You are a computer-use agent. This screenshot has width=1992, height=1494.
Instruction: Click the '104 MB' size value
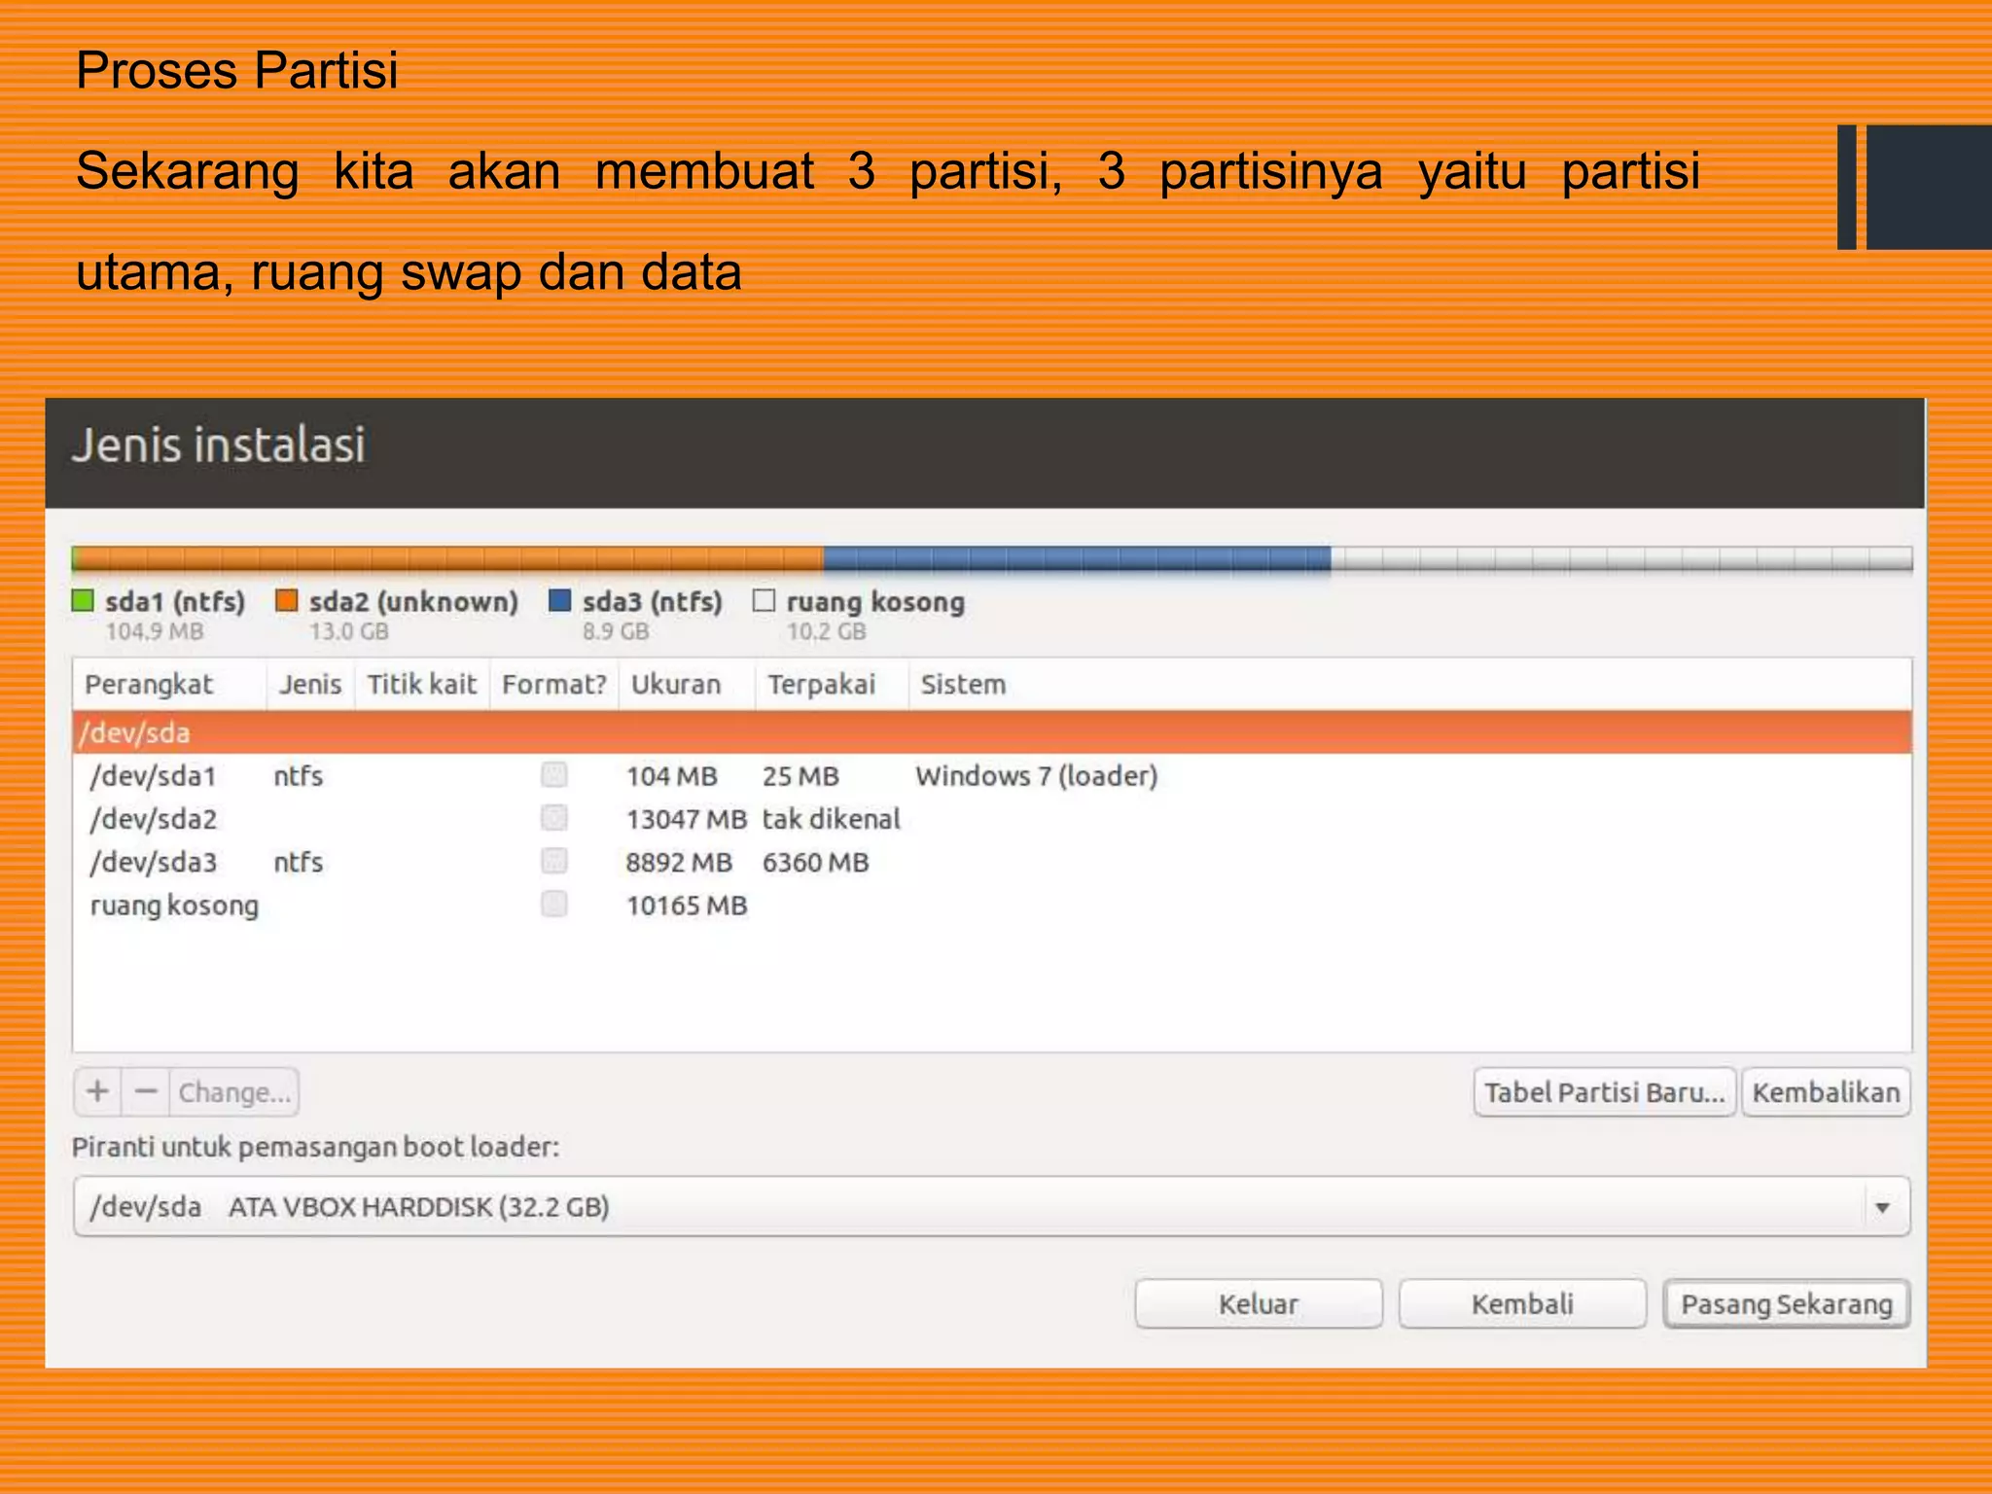(x=671, y=776)
